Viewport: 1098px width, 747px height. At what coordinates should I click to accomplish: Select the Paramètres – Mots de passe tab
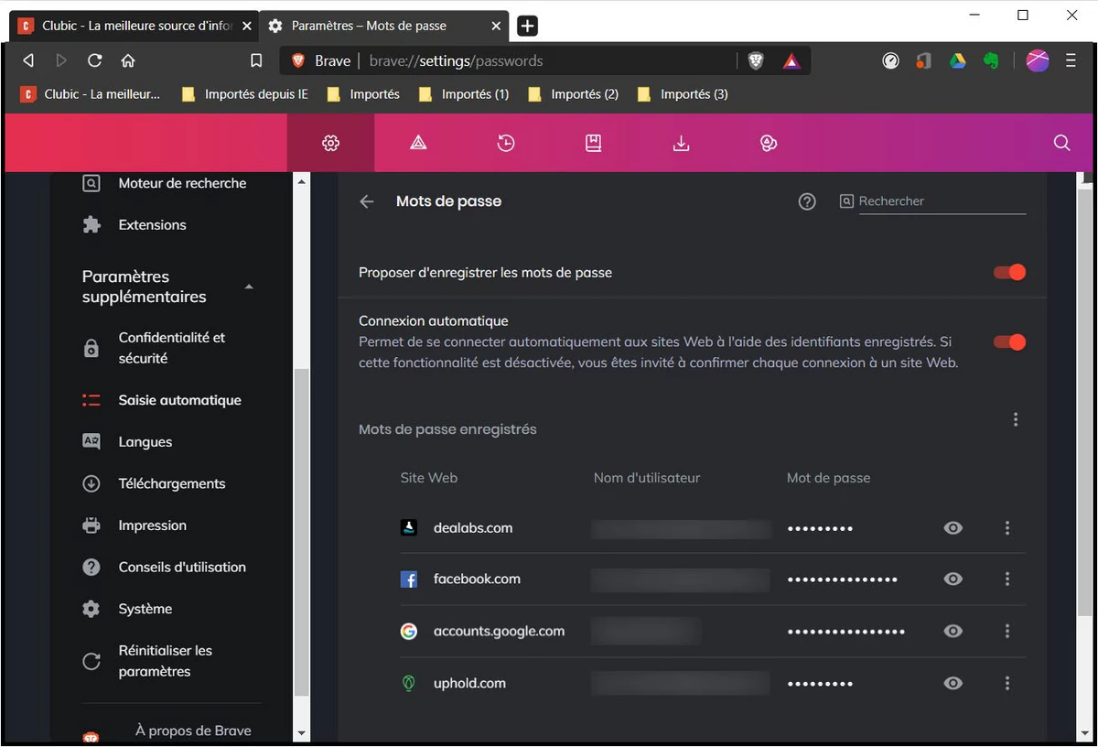click(383, 26)
